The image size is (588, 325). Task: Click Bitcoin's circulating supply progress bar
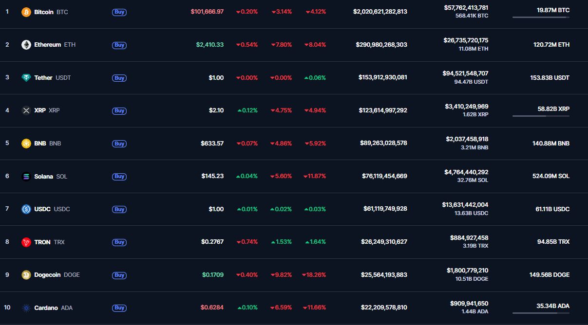tap(541, 18)
